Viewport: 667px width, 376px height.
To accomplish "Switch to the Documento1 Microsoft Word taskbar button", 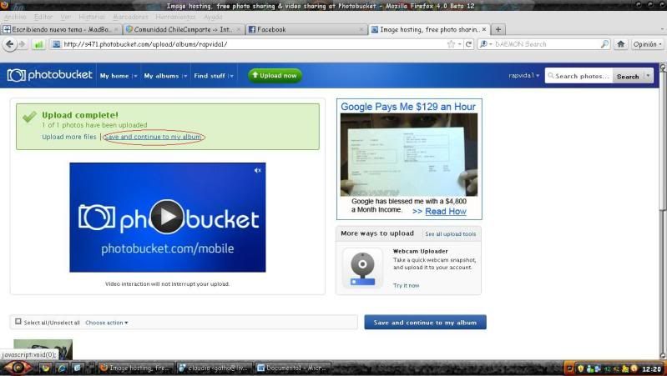I will pyautogui.click(x=294, y=368).
